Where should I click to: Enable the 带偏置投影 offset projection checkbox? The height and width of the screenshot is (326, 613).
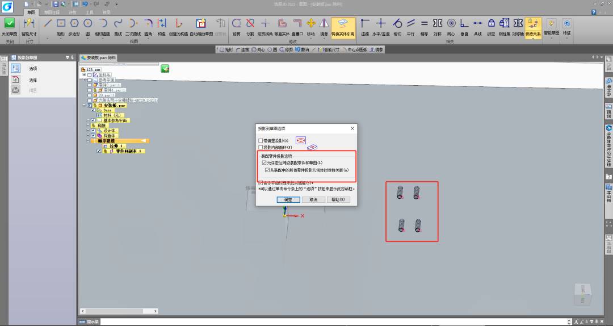[261, 140]
